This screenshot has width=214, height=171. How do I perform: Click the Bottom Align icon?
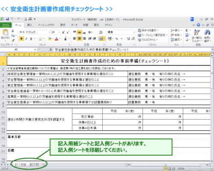tap(84, 32)
